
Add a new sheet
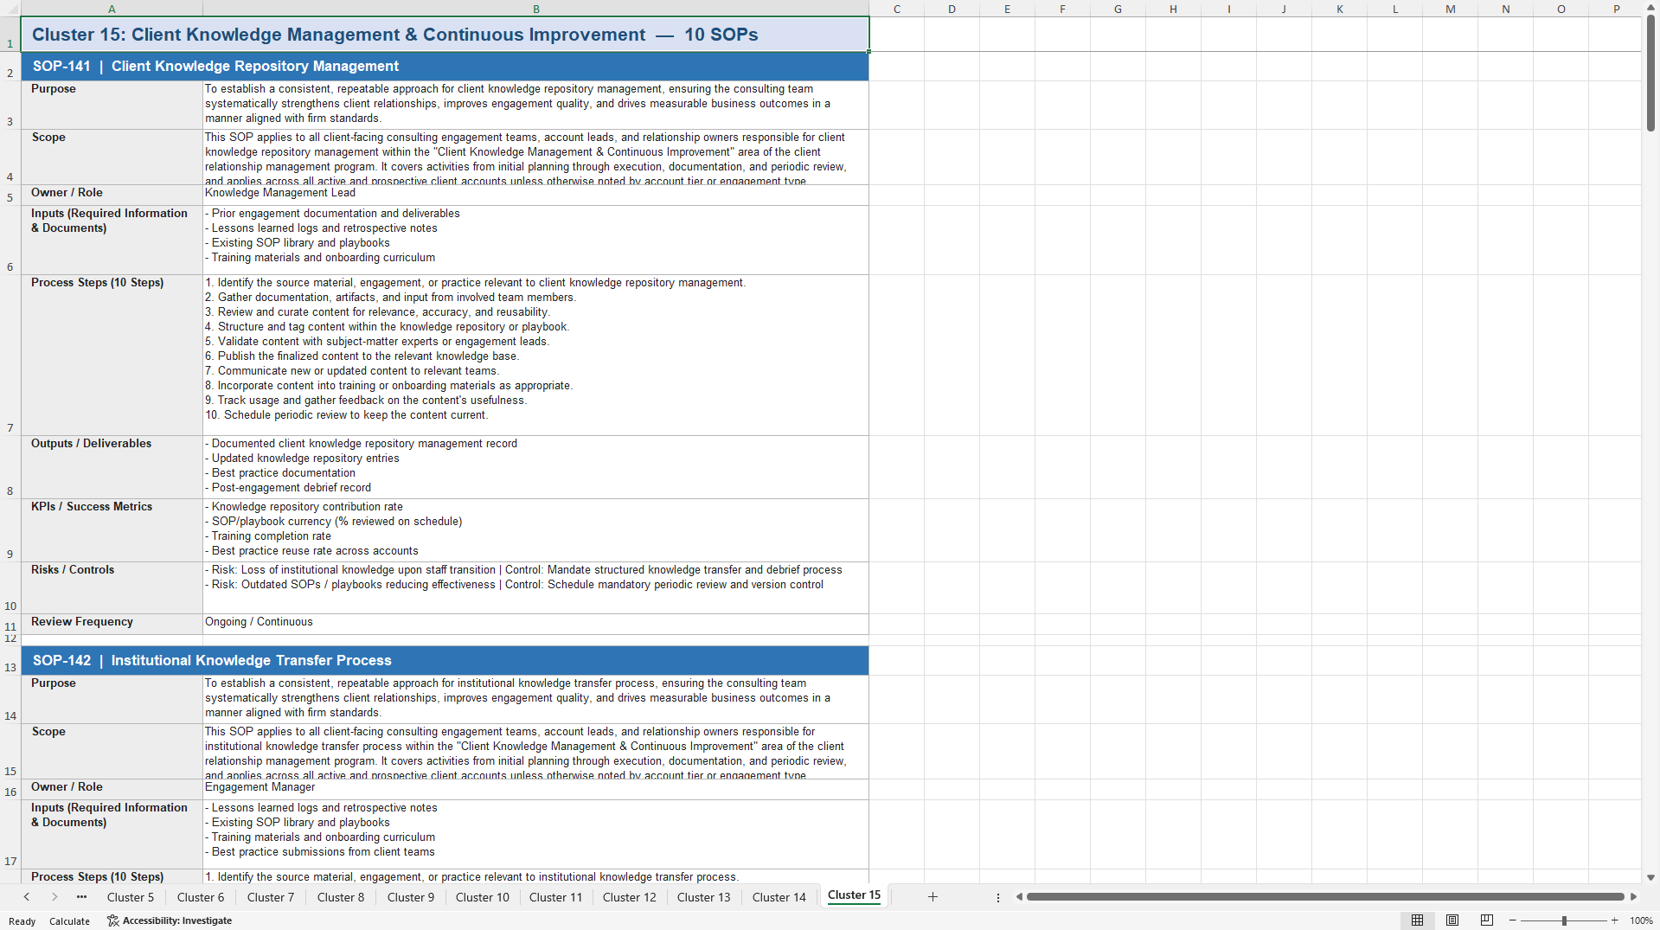pos(933,897)
